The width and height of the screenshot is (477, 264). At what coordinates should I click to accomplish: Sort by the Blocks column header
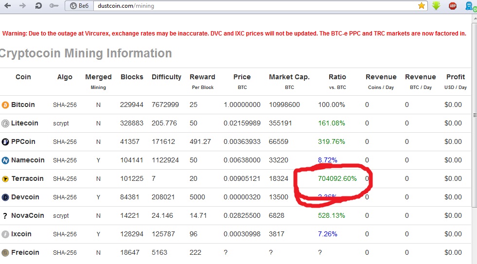[132, 77]
